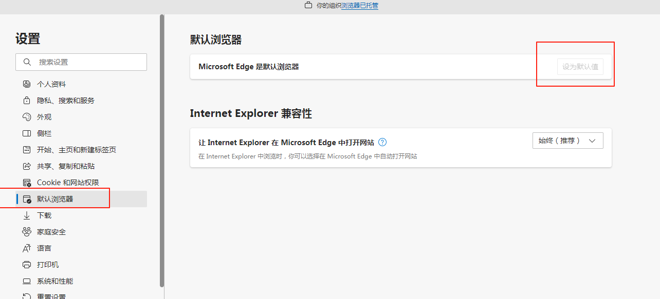The width and height of the screenshot is (660, 299).
Task: Click the Family safety (家庭安全) icon
Action: pyautogui.click(x=27, y=232)
